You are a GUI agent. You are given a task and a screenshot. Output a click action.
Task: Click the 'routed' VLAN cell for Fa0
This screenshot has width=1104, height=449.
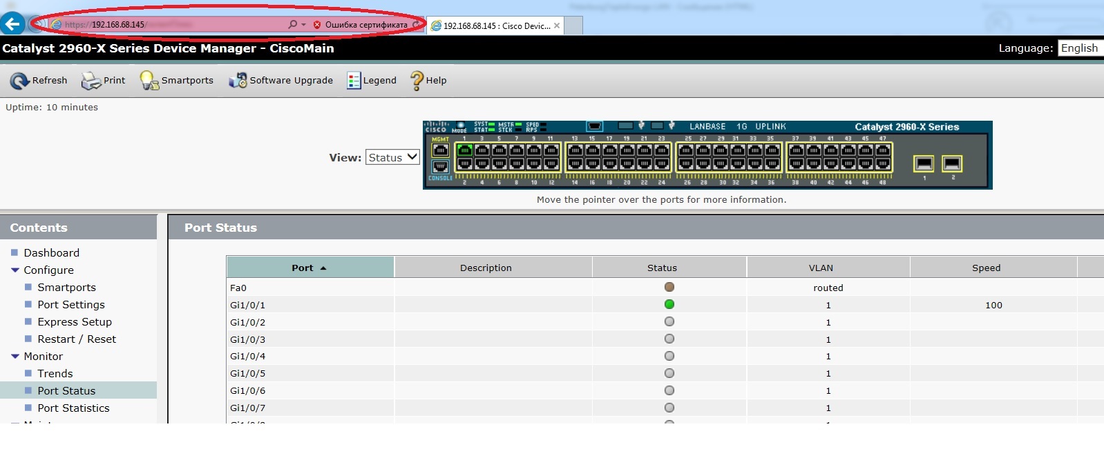tap(828, 288)
